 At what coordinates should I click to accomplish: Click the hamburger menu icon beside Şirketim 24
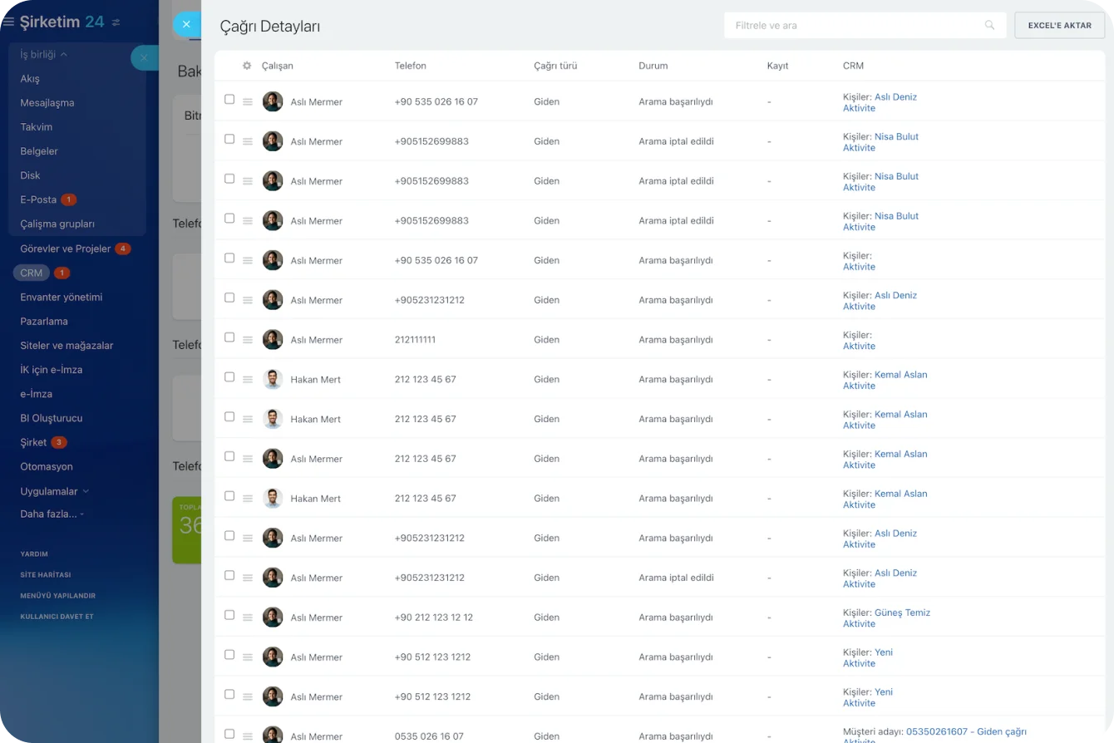(9, 22)
